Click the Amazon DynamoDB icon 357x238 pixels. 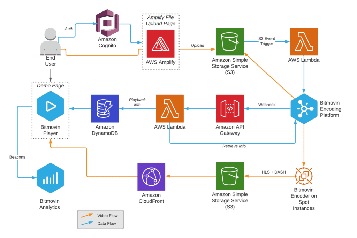[x=105, y=108]
